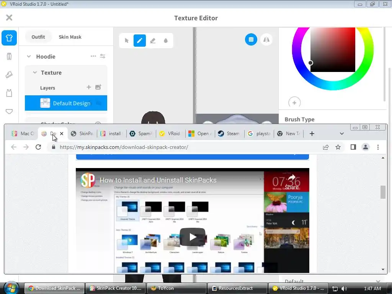Toggle the browser side panel
Screen dimensions: 392x294
coord(353,147)
